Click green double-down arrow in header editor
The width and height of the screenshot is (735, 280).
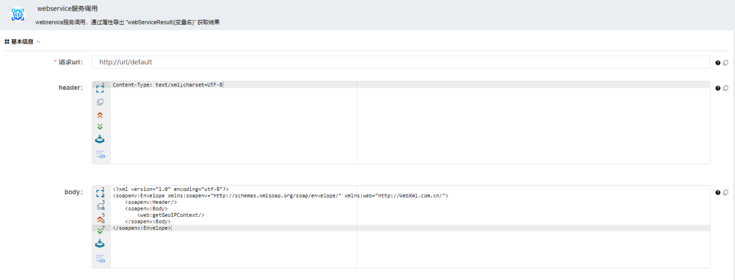point(100,127)
